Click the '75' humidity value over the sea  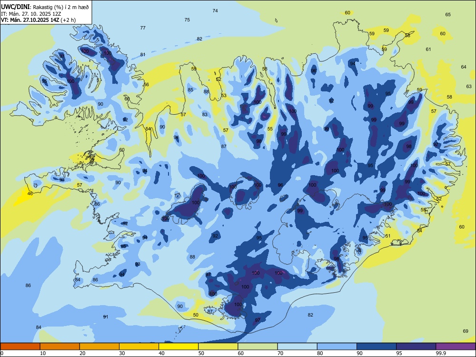point(187,20)
